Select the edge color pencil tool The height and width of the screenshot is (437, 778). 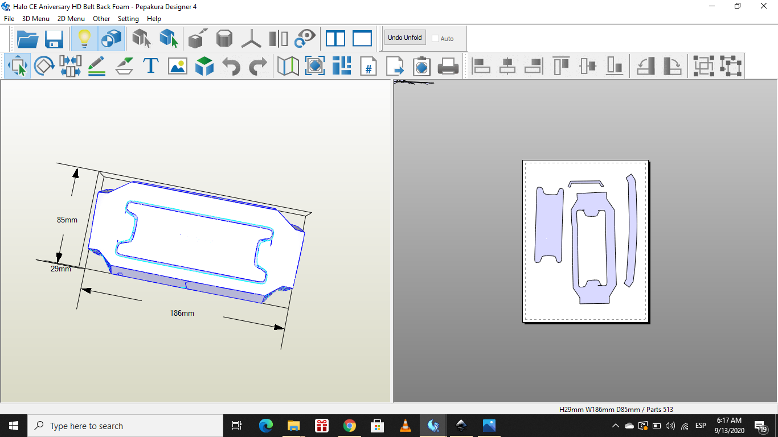[x=97, y=66]
